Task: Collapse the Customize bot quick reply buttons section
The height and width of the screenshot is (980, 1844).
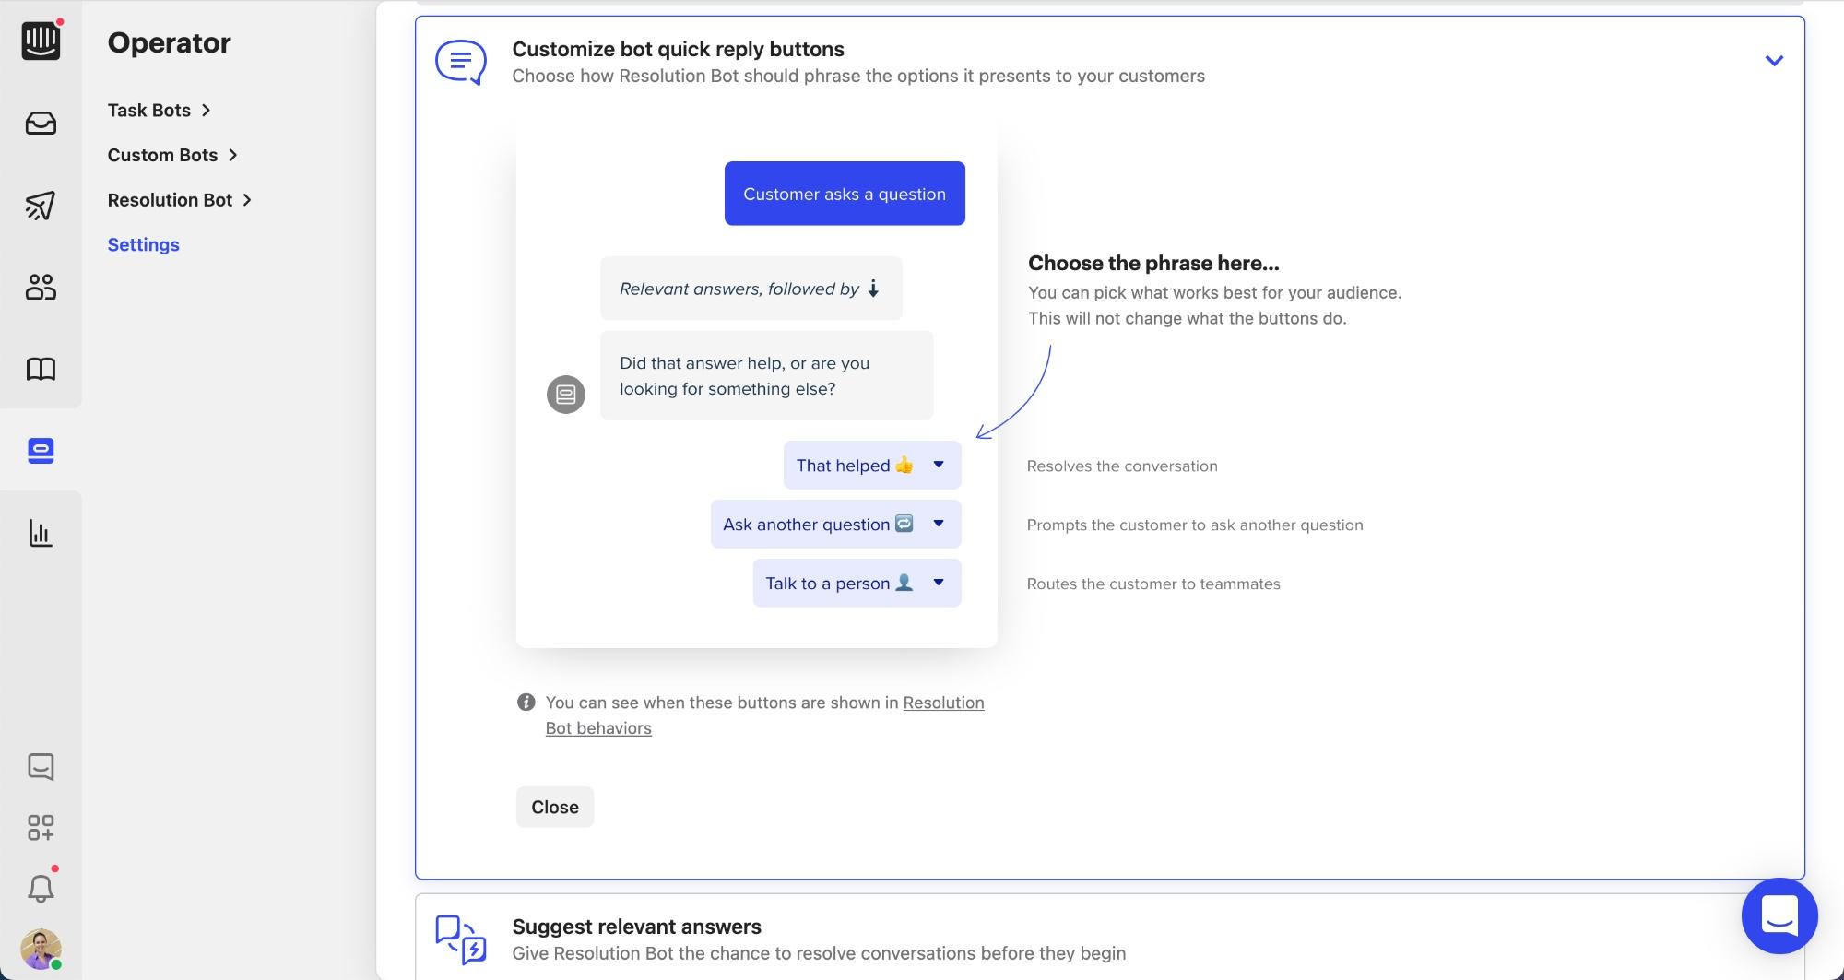Action: coord(1774,61)
